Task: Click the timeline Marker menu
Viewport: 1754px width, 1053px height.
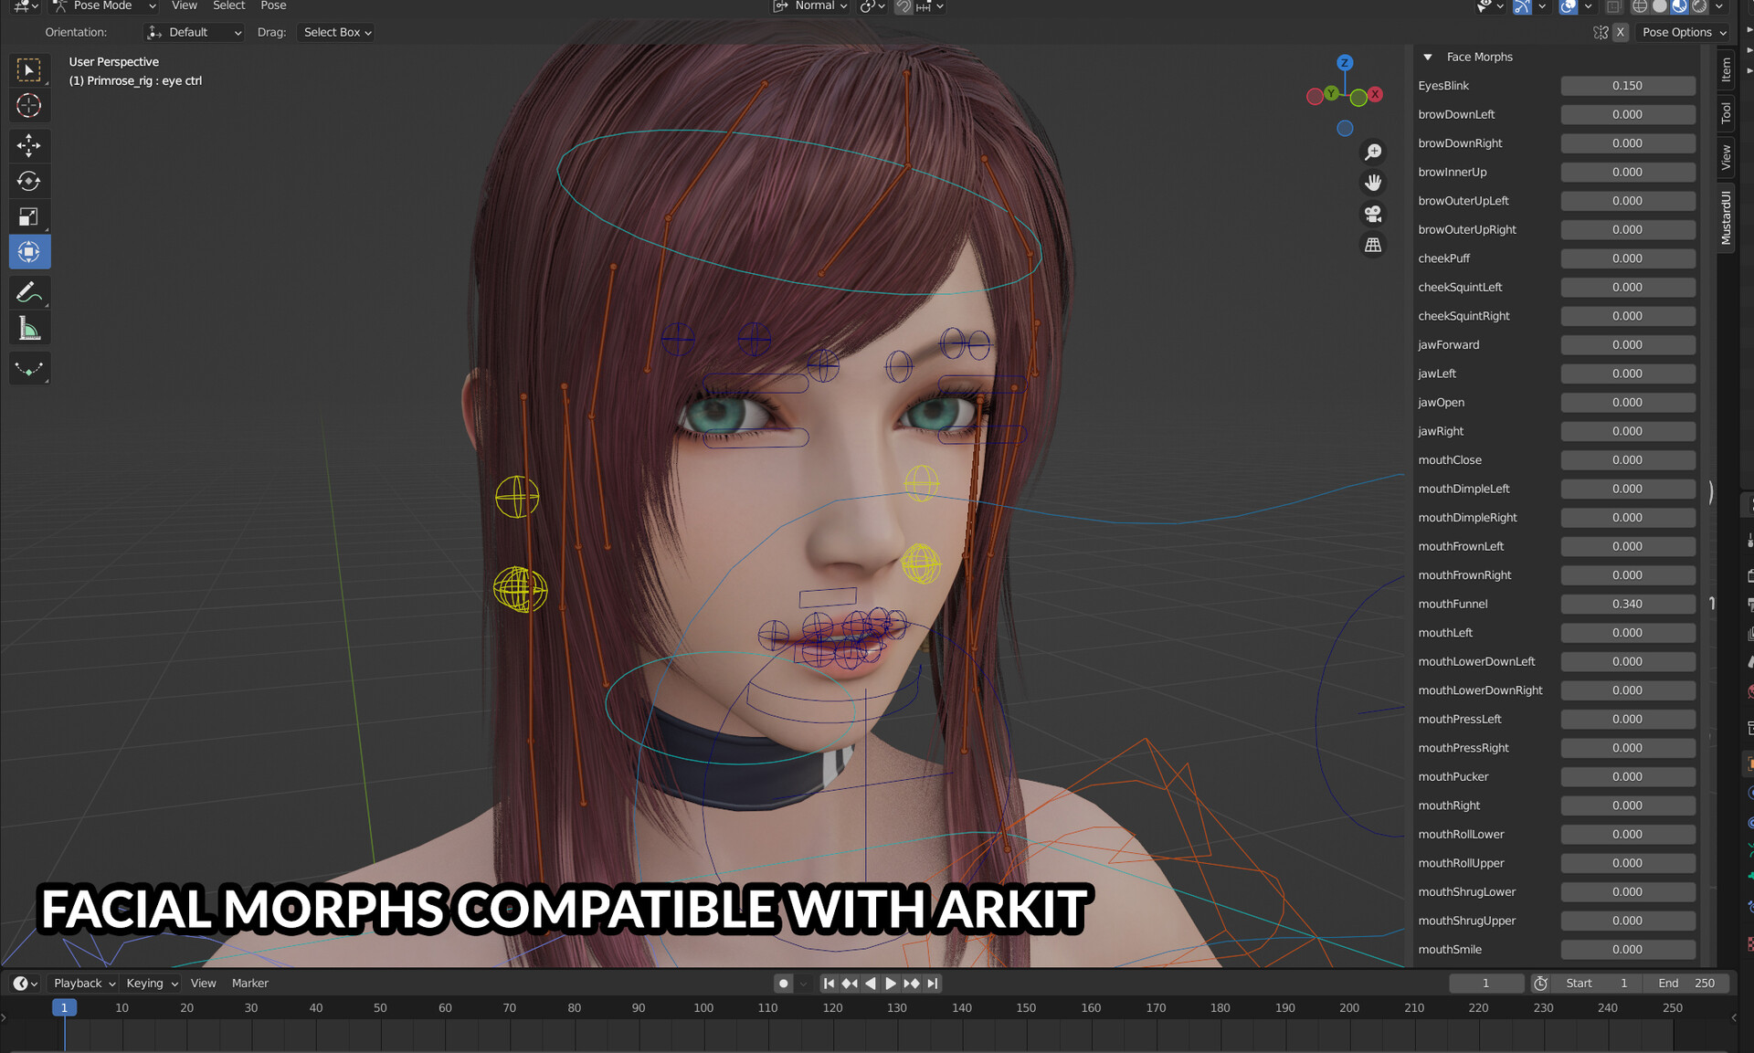Action: point(249,984)
